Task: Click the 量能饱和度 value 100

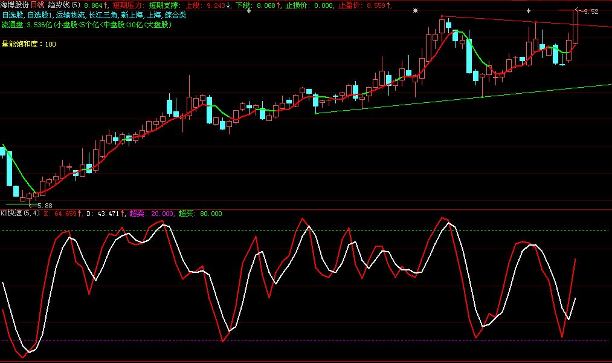Action: 50,45
